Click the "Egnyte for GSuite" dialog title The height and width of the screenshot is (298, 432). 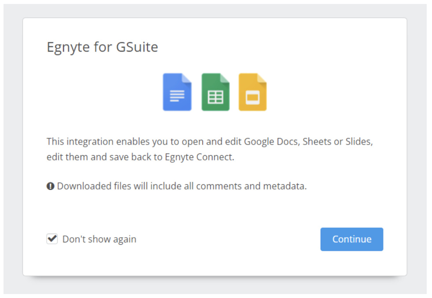click(102, 47)
